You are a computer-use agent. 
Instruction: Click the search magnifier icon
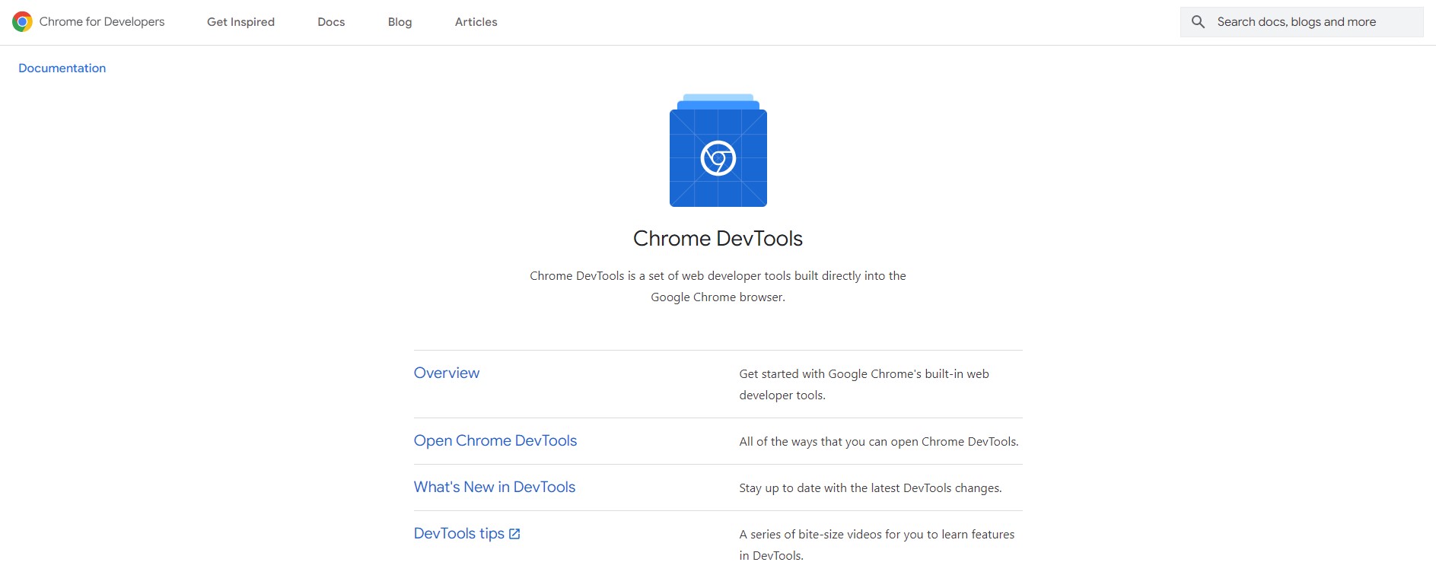click(x=1198, y=22)
